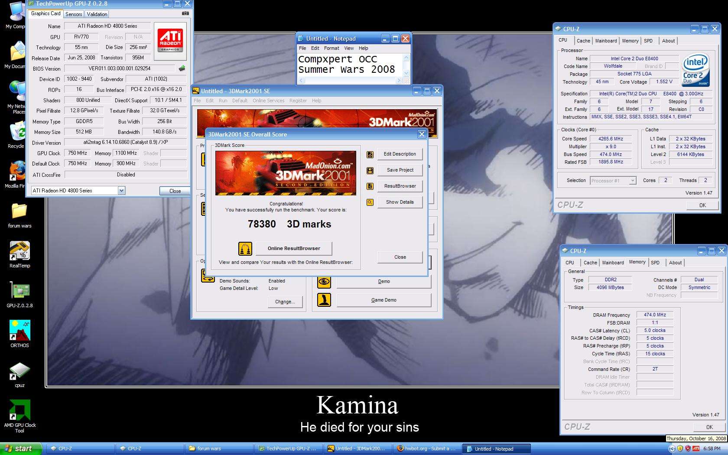Launch ORTHOS desktop icon

coord(19,334)
